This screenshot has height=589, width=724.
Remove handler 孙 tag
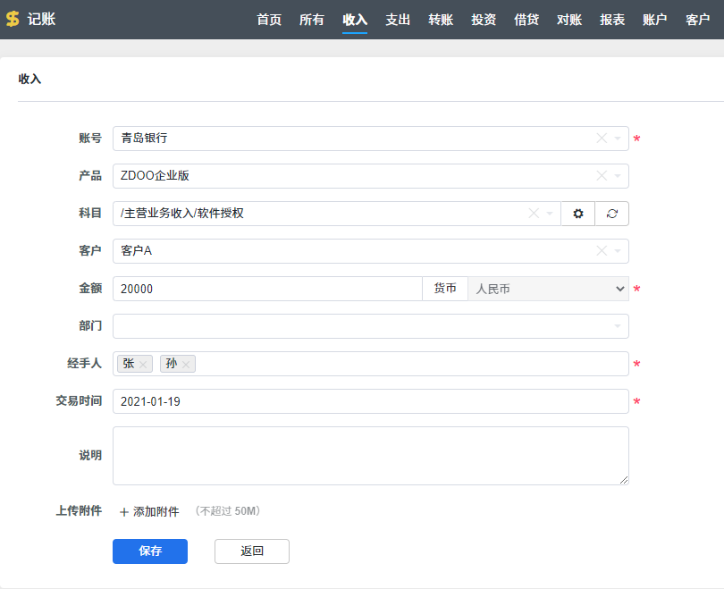pyautogui.click(x=186, y=365)
